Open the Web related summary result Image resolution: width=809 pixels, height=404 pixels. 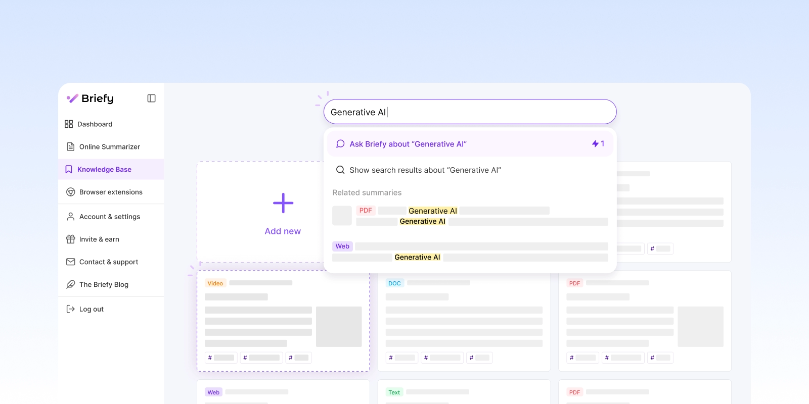click(470, 251)
